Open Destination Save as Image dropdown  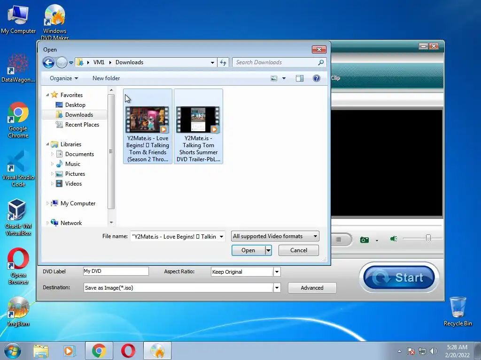[277, 288]
